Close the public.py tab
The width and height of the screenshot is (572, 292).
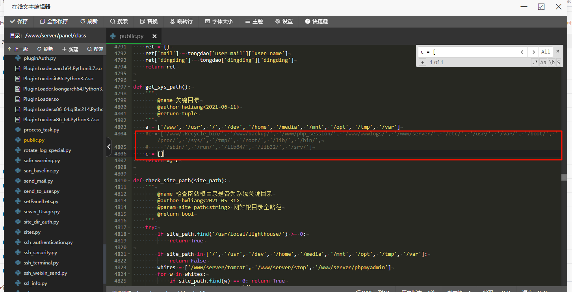point(154,36)
